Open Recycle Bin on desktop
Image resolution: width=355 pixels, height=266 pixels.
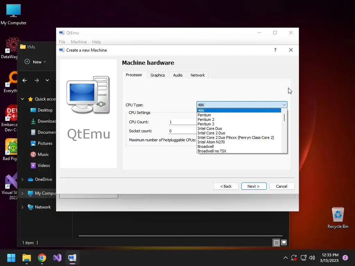tap(338, 218)
